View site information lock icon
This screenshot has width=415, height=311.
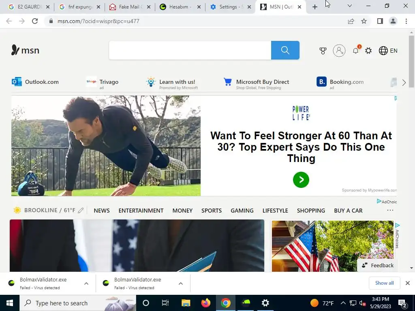pyautogui.click(x=51, y=21)
